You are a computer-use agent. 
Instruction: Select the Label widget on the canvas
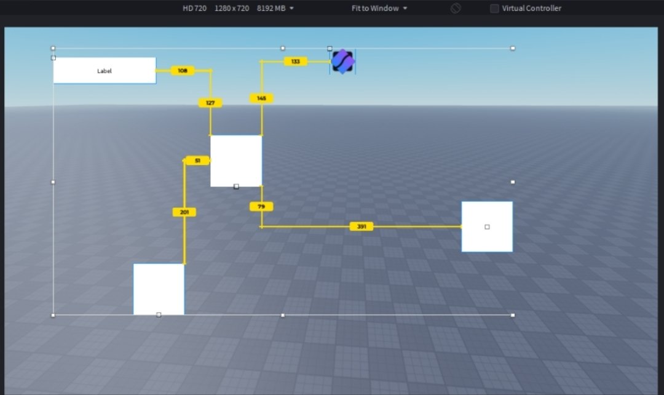coord(104,70)
